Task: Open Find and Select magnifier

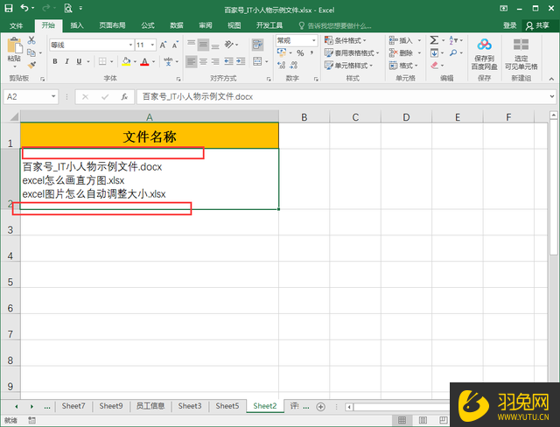Action: [x=453, y=52]
